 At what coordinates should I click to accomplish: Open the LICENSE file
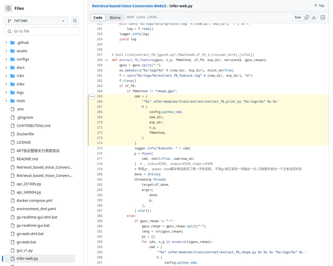(x=24, y=142)
